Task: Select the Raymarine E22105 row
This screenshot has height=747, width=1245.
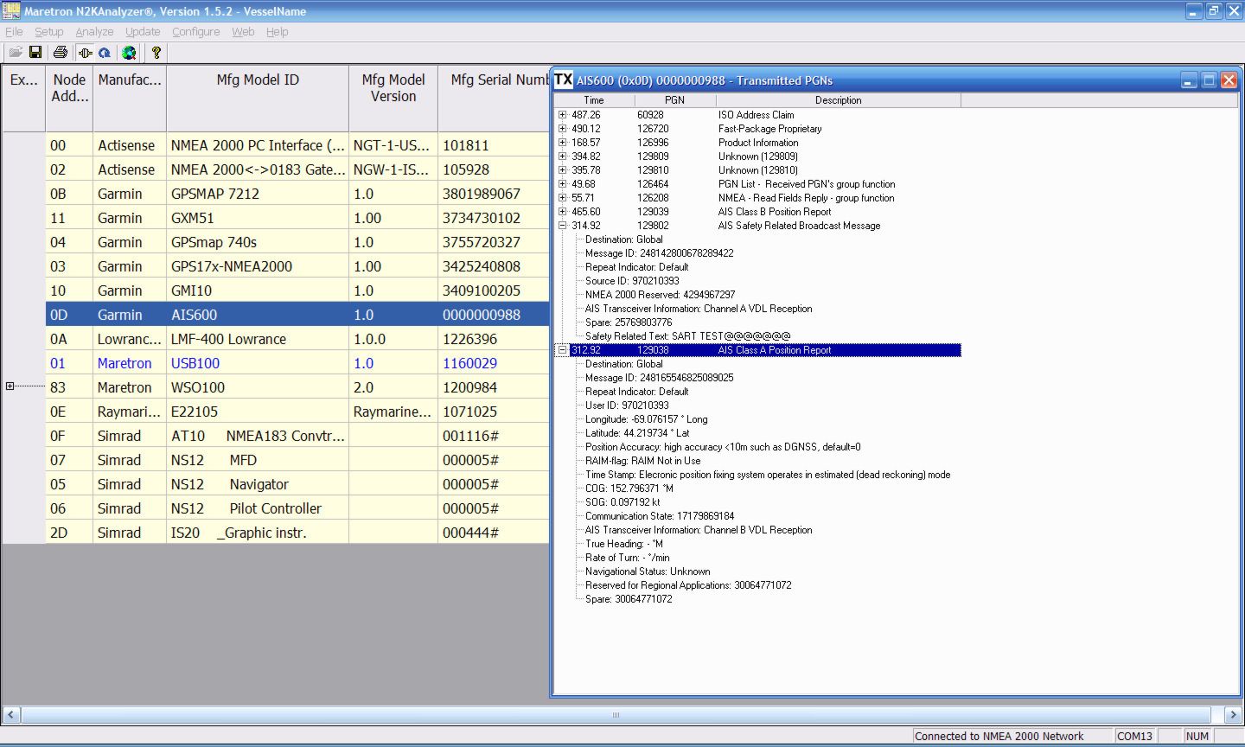Action: point(298,412)
